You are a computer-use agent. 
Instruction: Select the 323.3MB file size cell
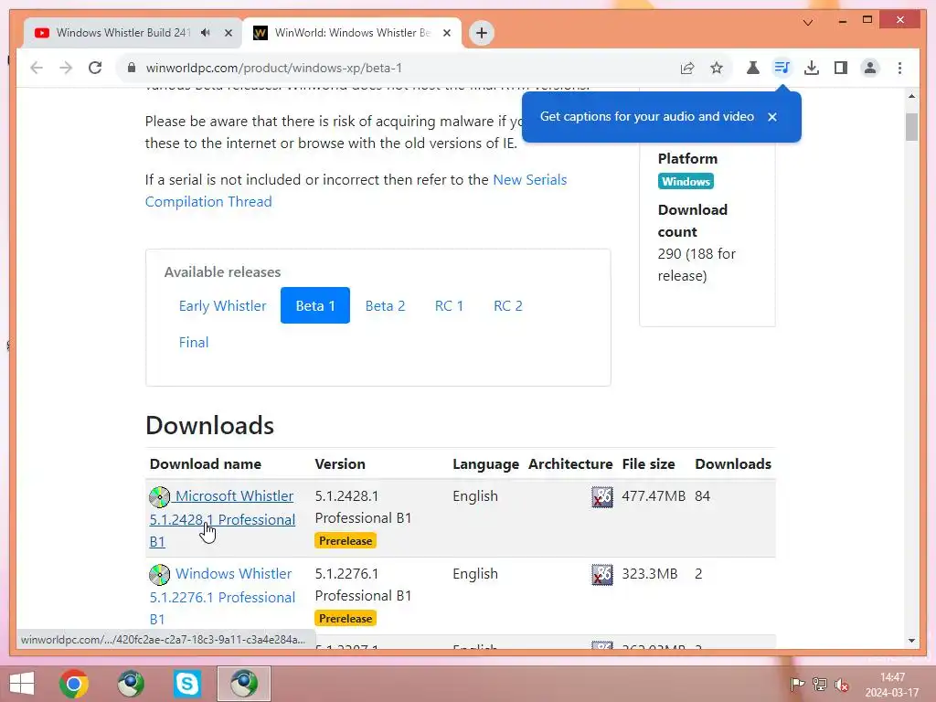[650, 574]
